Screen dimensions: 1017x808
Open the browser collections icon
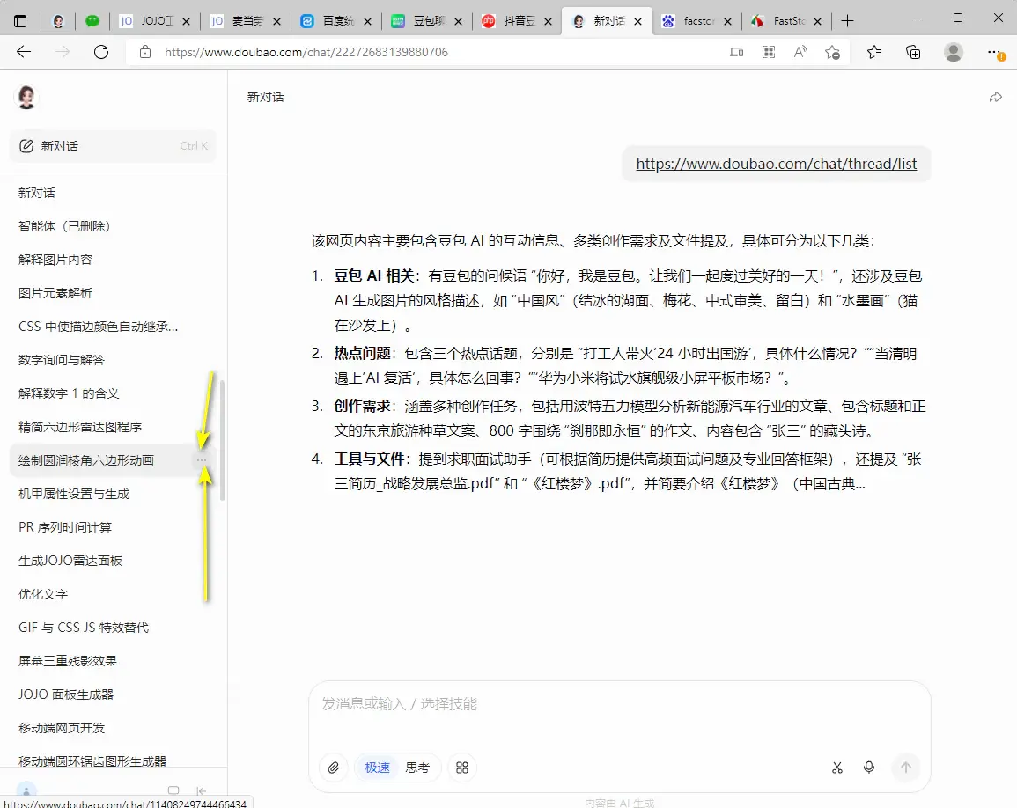913,52
